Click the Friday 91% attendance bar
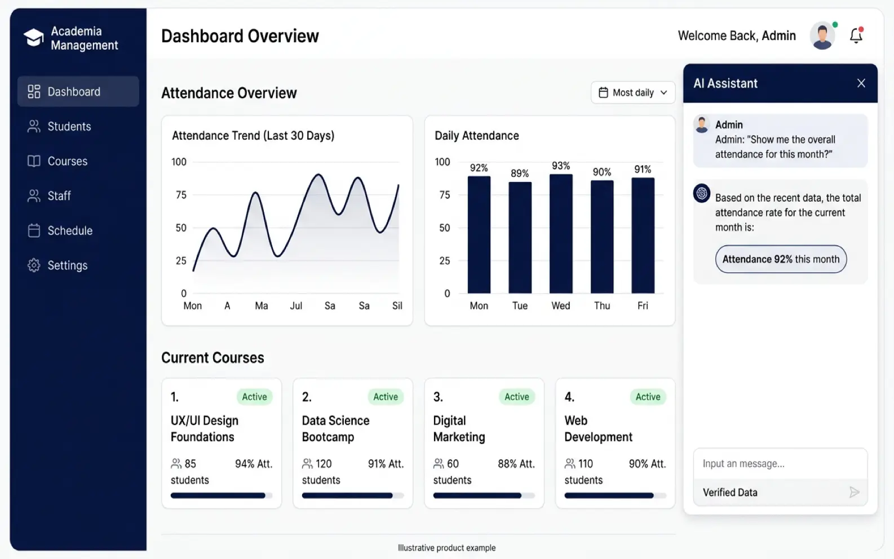The height and width of the screenshot is (559, 894). coord(643,236)
